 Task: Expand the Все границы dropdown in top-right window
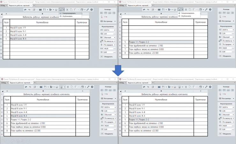pos(228,21)
